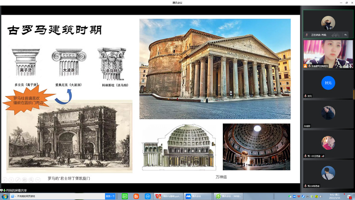Click the microphone icon in the top speaker tile

[x=307, y=35]
